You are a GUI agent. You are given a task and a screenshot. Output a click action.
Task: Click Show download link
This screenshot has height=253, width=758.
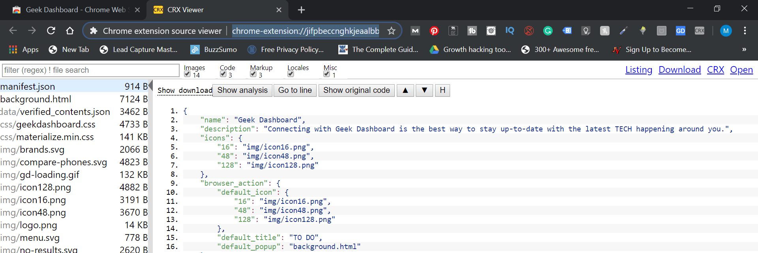[185, 90]
